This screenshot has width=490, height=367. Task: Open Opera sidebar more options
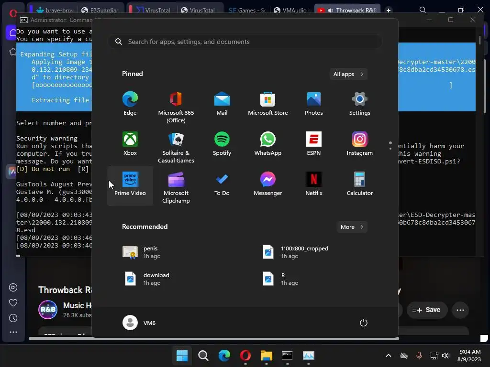pos(13,332)
